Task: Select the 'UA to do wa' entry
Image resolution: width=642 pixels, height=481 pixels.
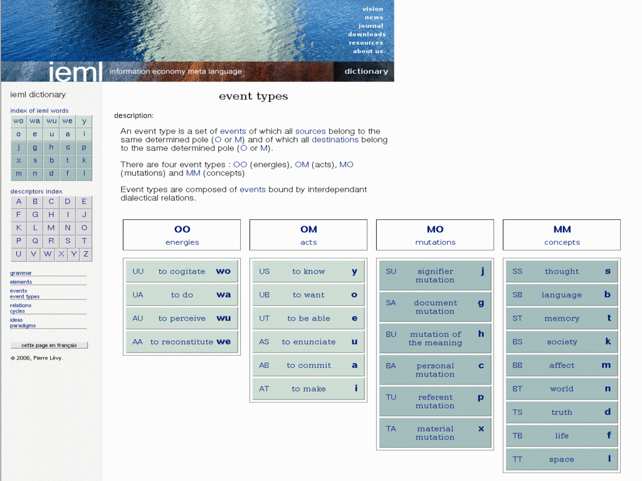Action: [x=182, y=294]
